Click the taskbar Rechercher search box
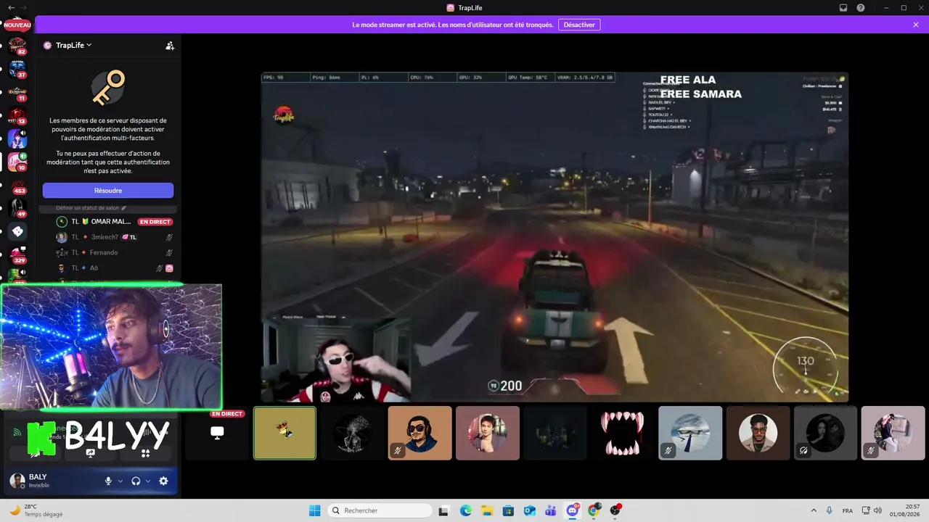This screenshot has height=522, width=929. pyautogui.click(x=380, y=510)
